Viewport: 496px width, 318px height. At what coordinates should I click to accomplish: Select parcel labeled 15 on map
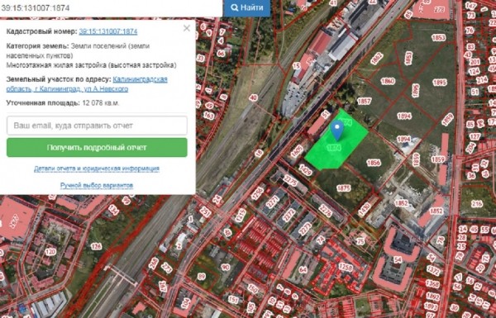click(297, 66)
